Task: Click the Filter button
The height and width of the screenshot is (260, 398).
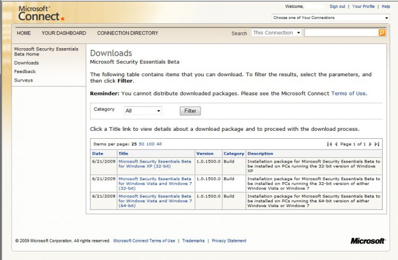Action: tap(190, 111)
